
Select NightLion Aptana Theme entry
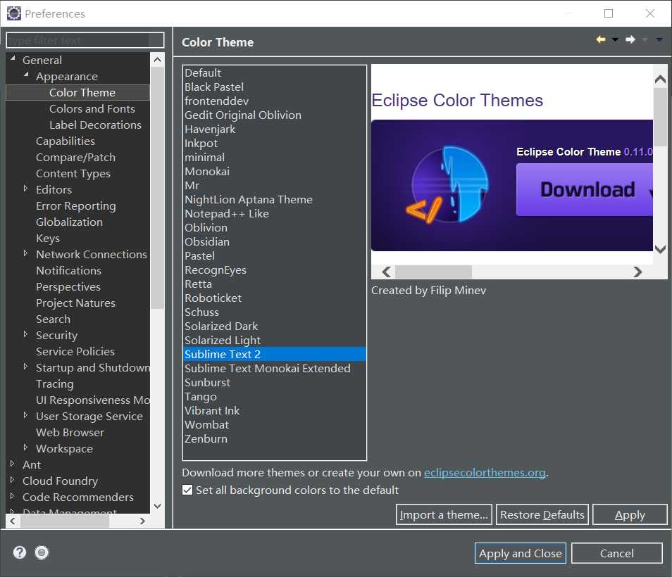[274, 199]
